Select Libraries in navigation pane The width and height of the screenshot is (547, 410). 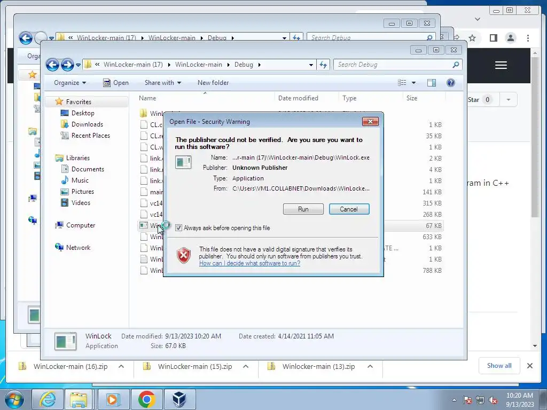point(78,158)
